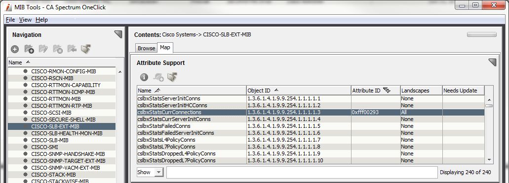Click the attribute table scroll up arrow
The height and width of the screenshot is (183, 509).
tap(489, 100)
